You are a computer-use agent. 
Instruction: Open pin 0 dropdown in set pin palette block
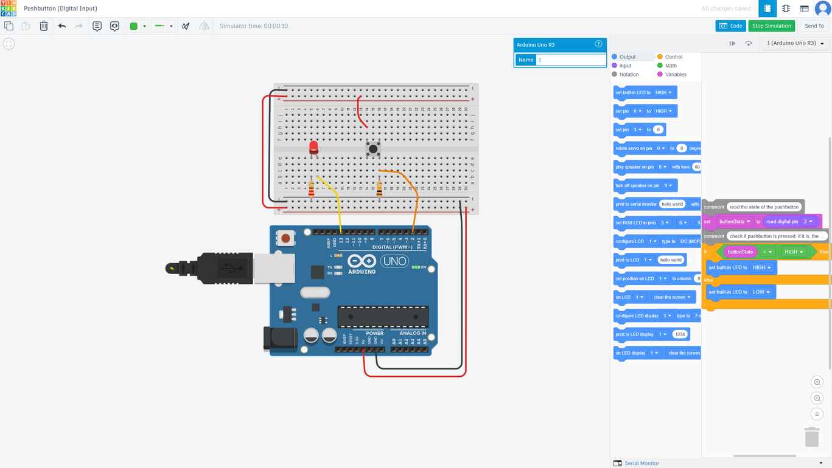(x=637, y=111)
